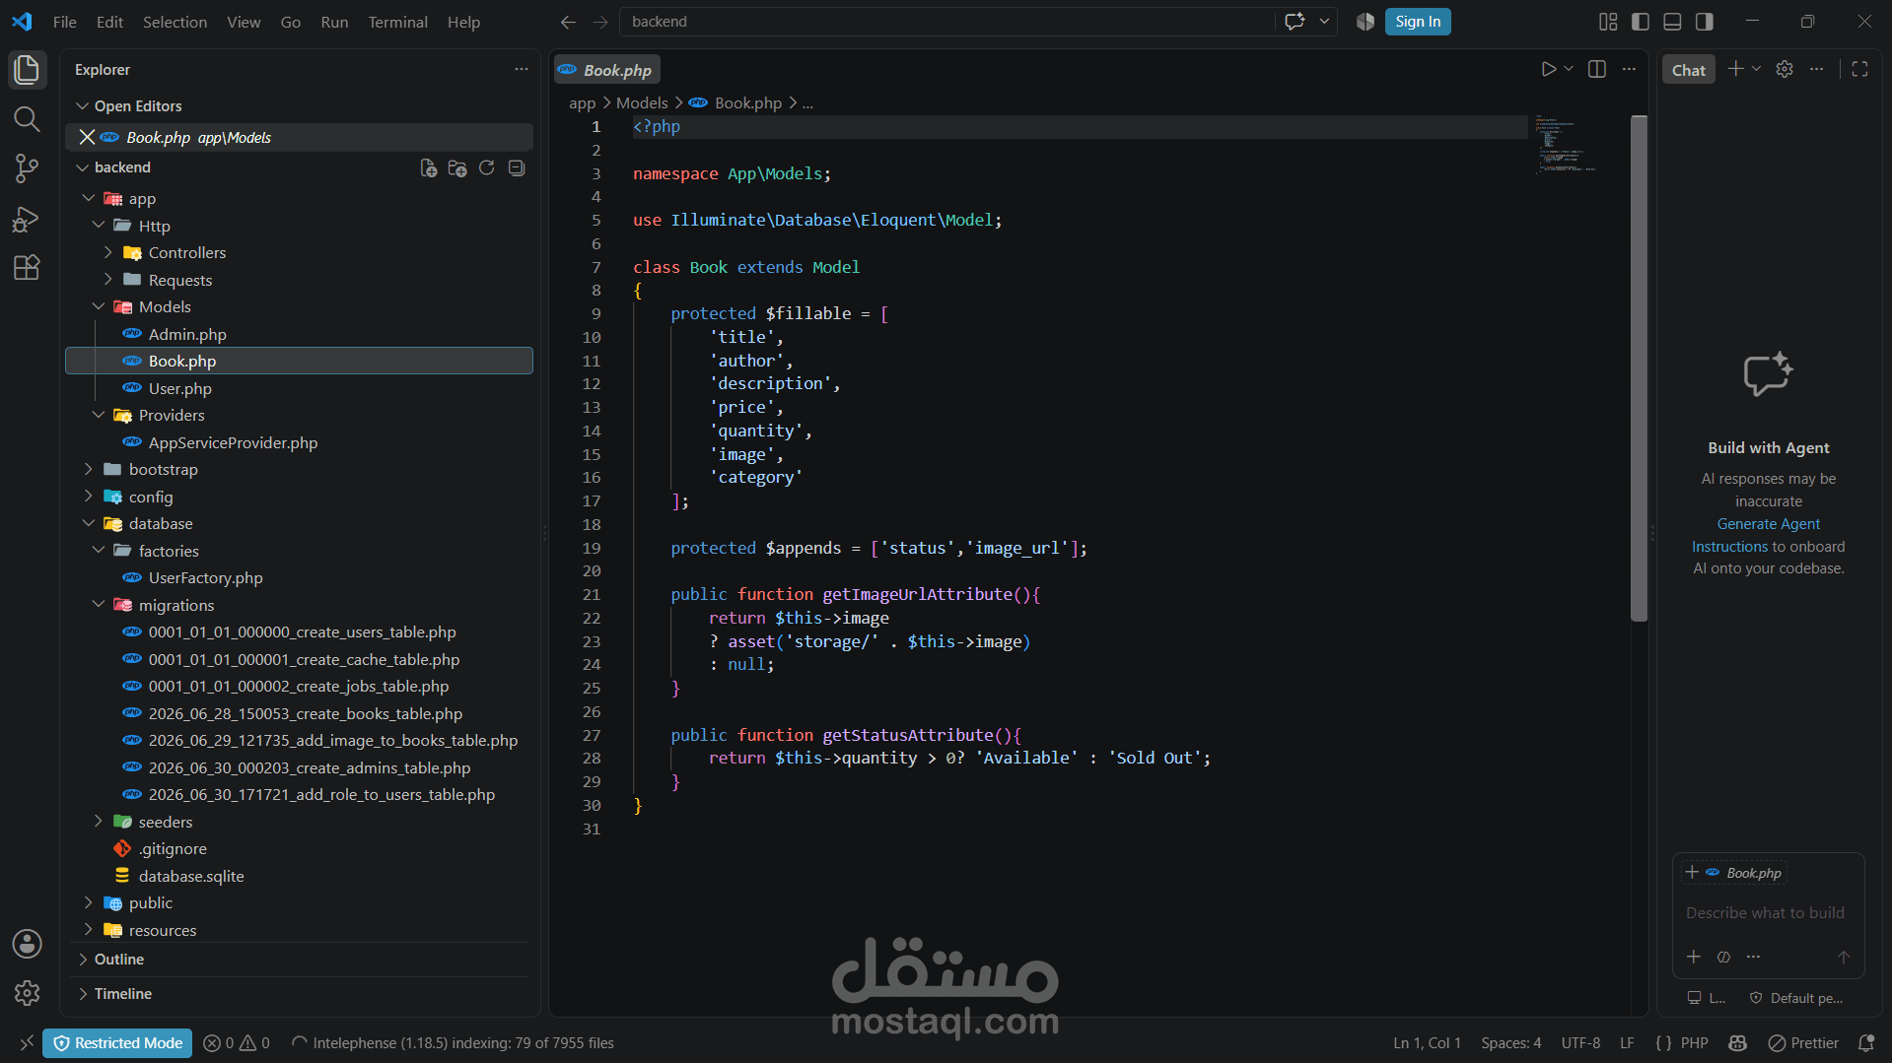Open remote window indicator in status bar
This screenshot has width=1892, height=1063.
point(27,1043)
